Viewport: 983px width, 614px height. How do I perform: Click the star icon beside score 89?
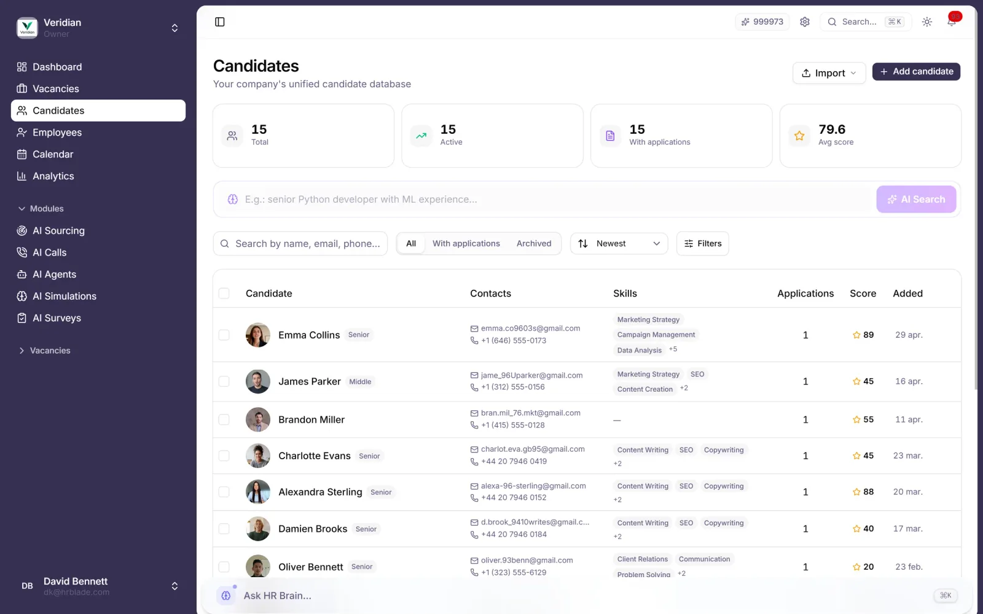pos(856,335)
